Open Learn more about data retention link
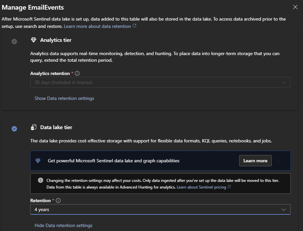Screen dimensions: 303x231 (97, 26)
